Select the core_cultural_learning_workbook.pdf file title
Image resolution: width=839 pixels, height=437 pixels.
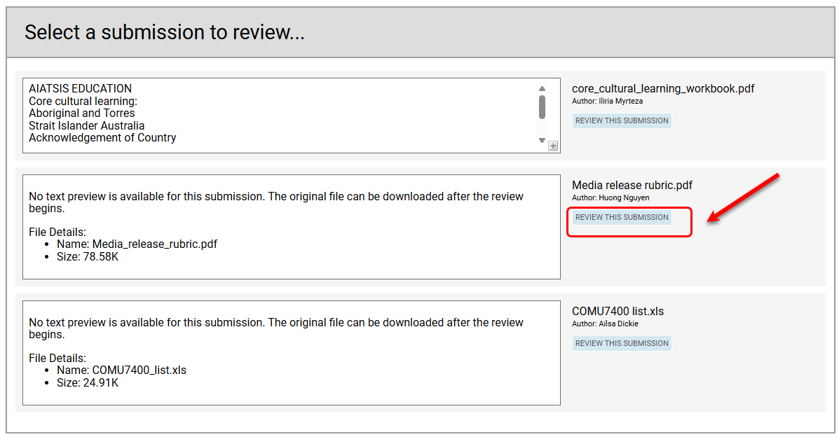(662, 88)
